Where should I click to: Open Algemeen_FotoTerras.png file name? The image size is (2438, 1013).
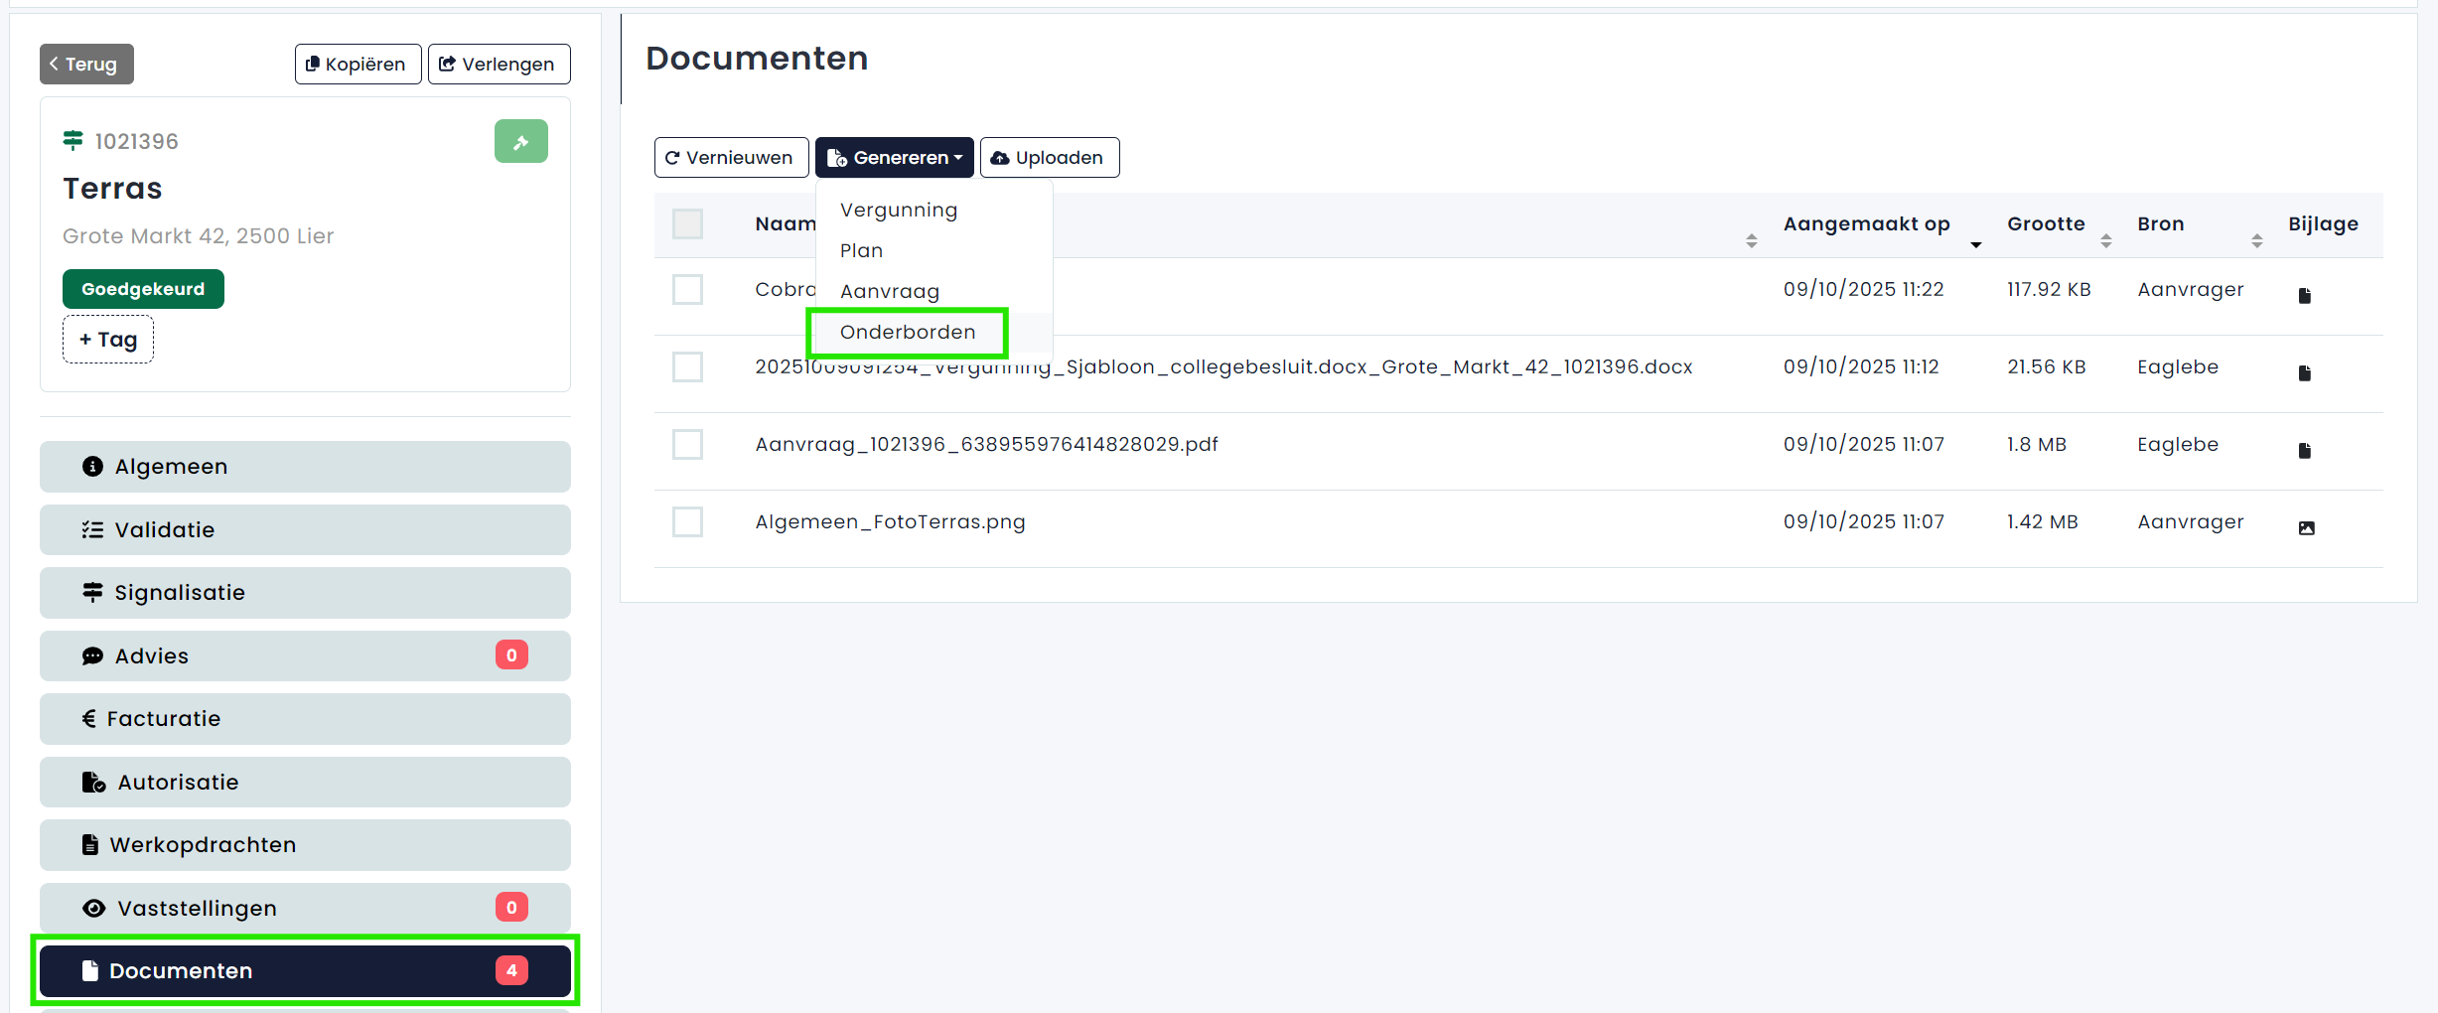click(890, 522)
